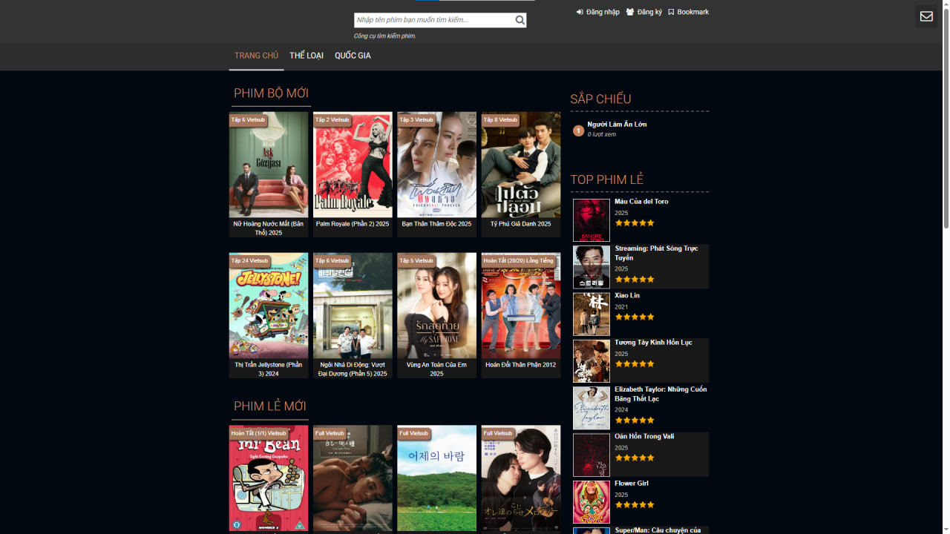Viewport: 950px width, 534px height.
Task: Click the Đăng ký register link
Action: coord(643,12)
